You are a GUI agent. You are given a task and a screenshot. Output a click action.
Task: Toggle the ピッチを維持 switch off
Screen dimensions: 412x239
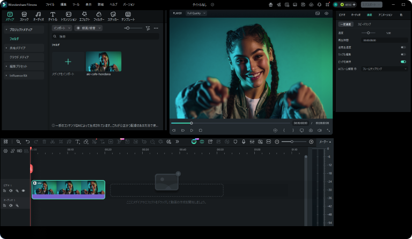[x=403, y=62]
